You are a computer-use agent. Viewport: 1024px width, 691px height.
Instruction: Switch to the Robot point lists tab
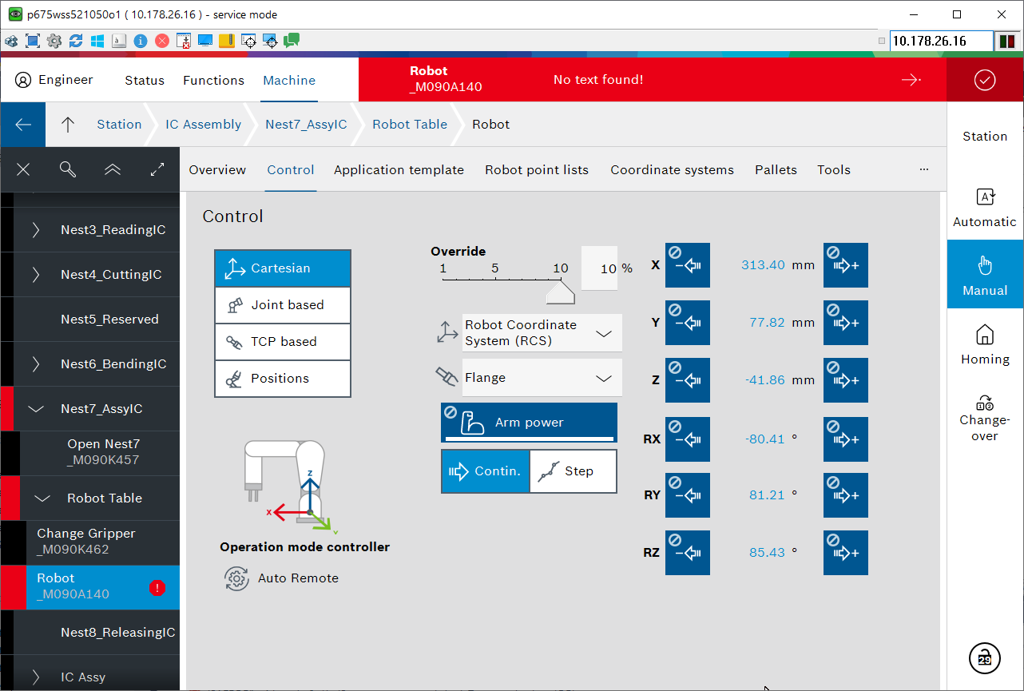click(x=537, y=169)
